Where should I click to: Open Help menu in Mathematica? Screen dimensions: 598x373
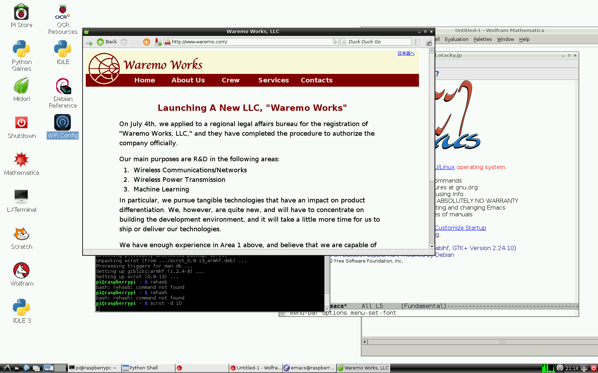tap(524, 39)
